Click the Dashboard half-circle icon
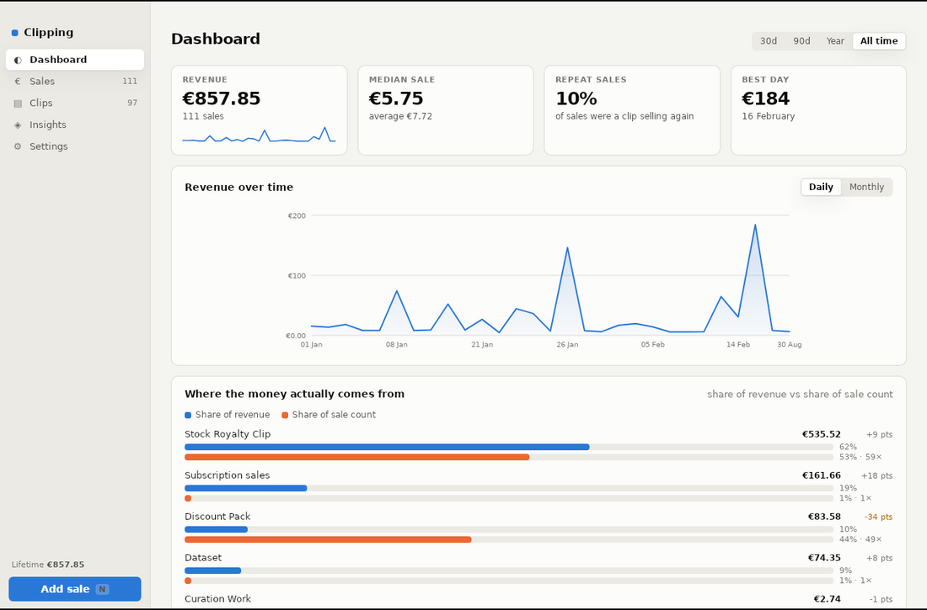This screenshot has height=610, width=927. (x=18, y=60)
